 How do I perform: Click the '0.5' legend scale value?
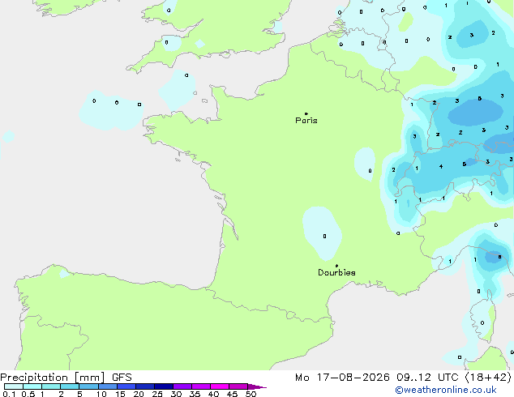click(x=28, y=394)
